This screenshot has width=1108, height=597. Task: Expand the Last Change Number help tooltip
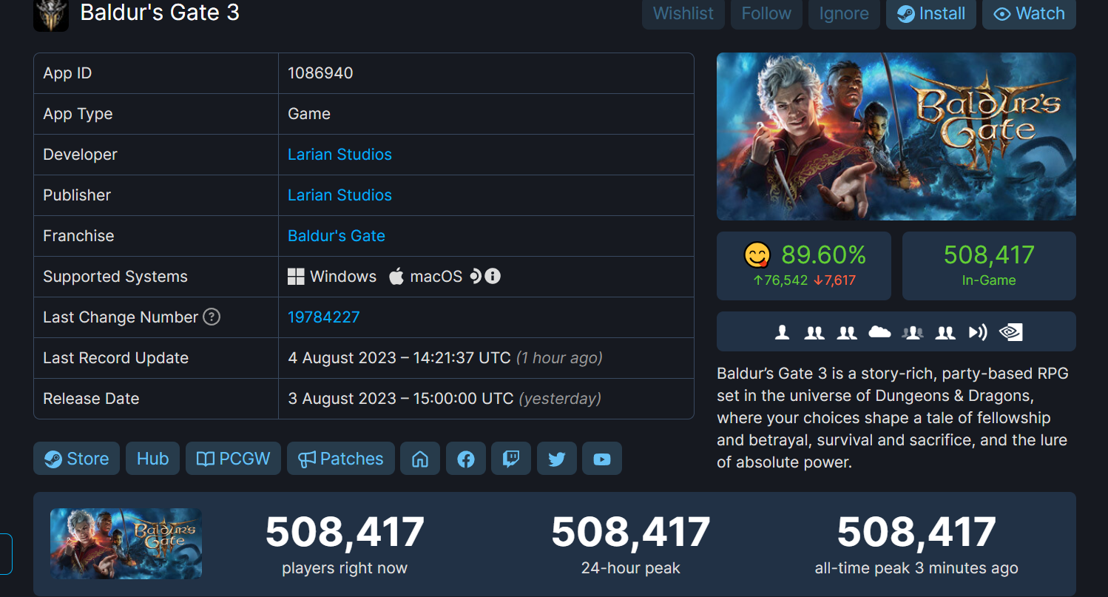211,317
